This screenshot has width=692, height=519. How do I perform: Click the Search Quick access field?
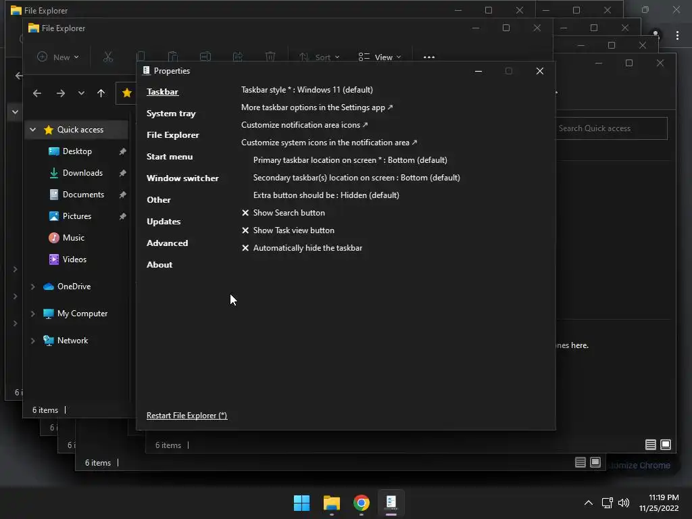click(611, 128)
